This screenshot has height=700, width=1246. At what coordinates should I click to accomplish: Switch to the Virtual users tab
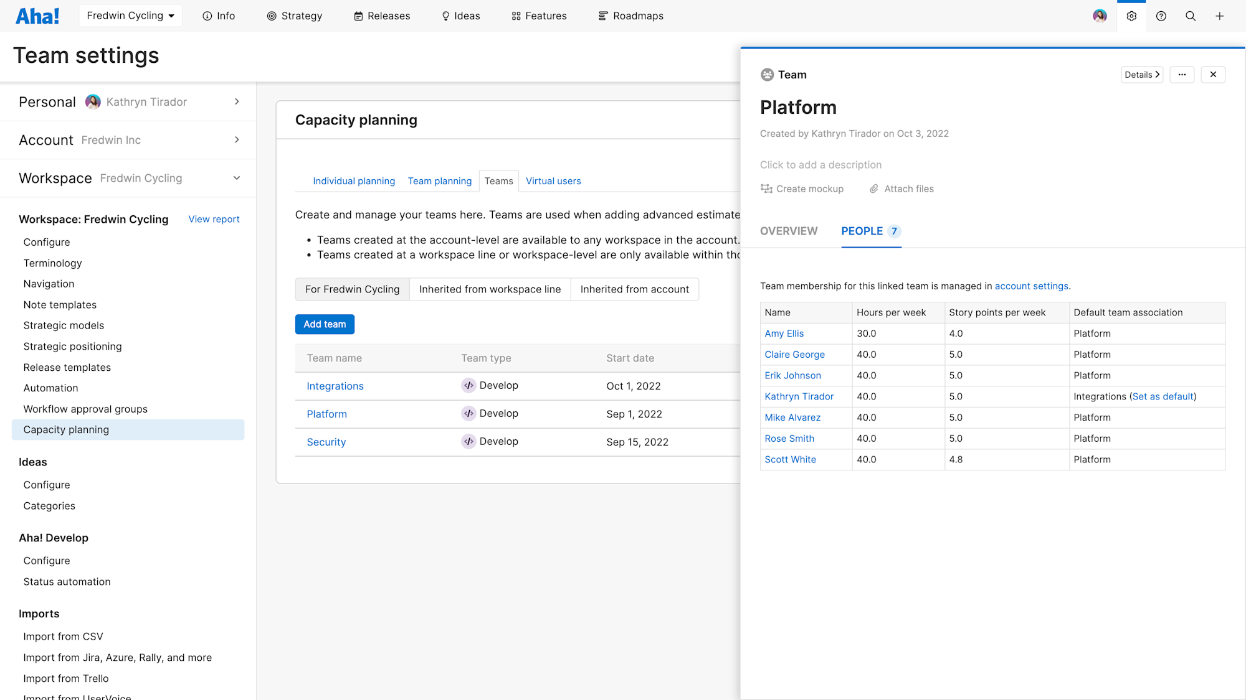[553, 180]
